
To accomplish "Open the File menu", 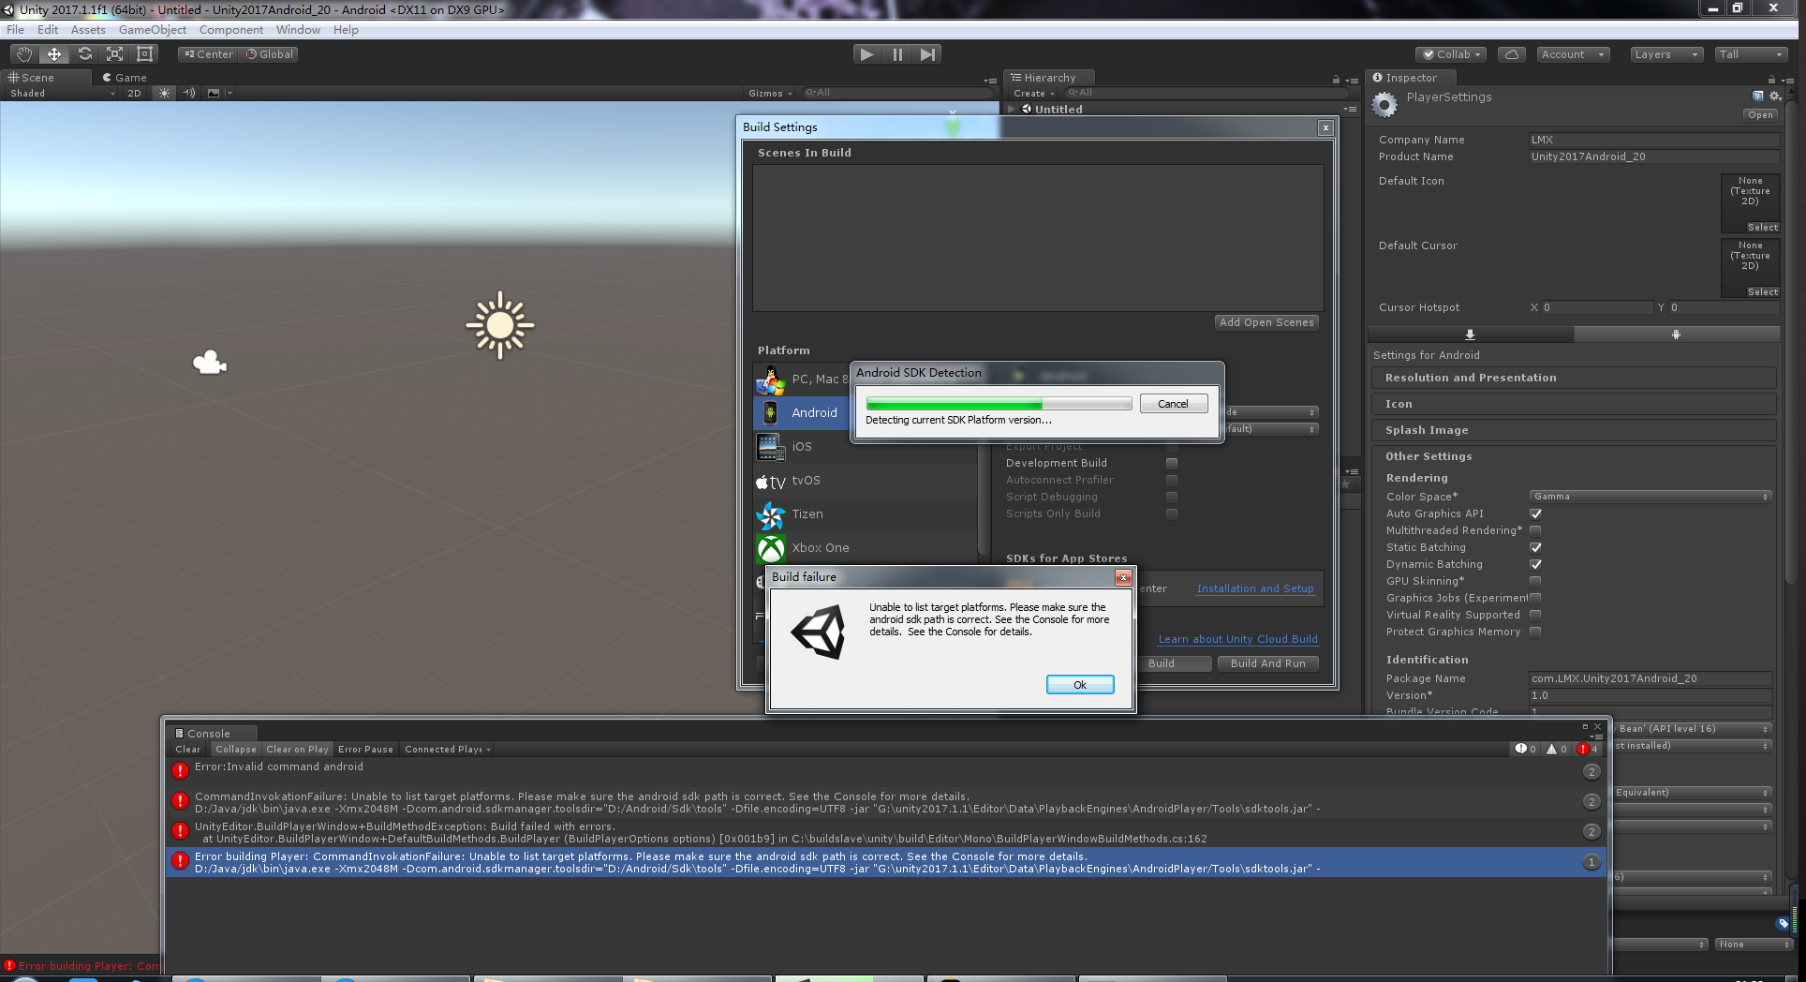I will tap(15, 30).
